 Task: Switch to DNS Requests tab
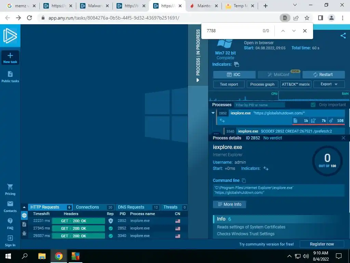(x=138, y=207)
